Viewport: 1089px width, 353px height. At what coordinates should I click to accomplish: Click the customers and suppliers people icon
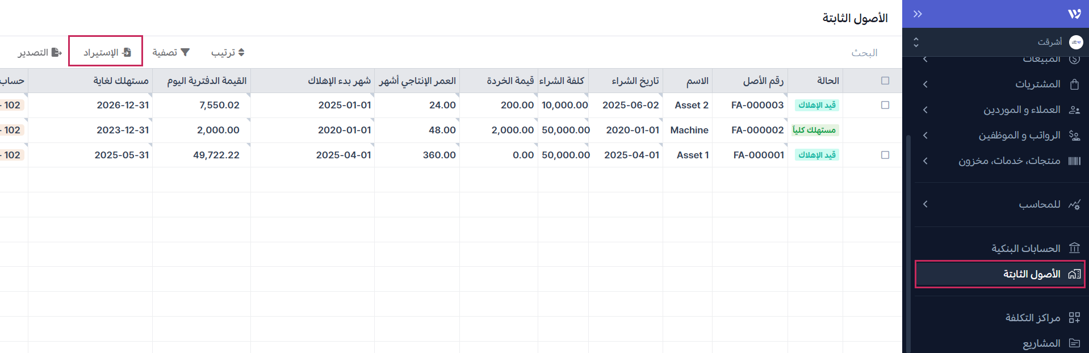point(1074,110)
